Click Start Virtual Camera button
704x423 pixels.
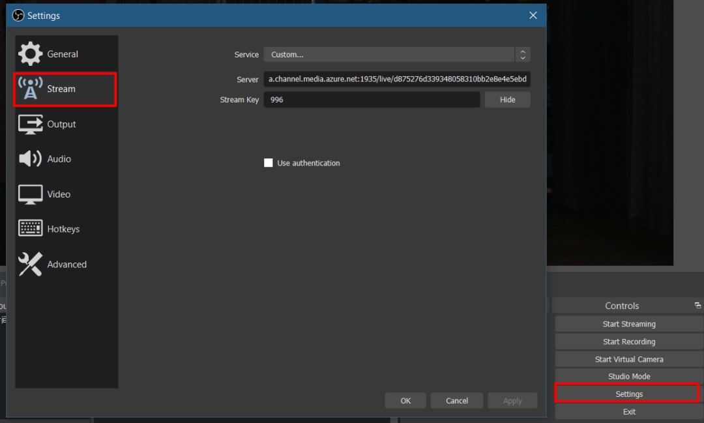tap(628, 359)
